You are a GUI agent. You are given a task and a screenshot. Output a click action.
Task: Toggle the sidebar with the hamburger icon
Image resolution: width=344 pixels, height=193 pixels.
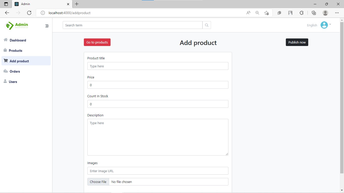coord(47,26)
